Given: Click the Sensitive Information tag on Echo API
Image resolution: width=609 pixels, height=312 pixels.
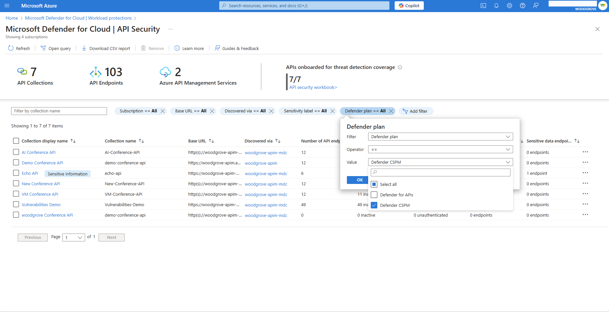Looking at the screenshot, I should point(67,174).
